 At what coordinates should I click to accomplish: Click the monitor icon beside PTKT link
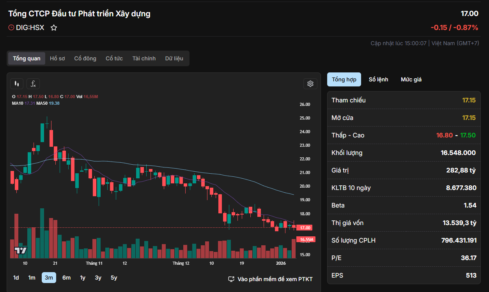click(x=231, y=279)
